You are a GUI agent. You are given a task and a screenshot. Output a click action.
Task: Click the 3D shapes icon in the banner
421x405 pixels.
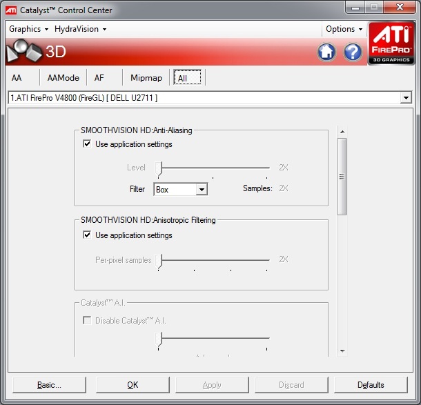23,51
